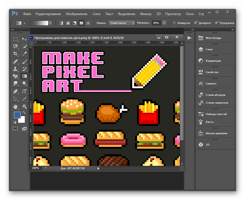Click the white background color swatch
Image resolution: width=245 pixels, height=200 pixels.
[23, 120]
